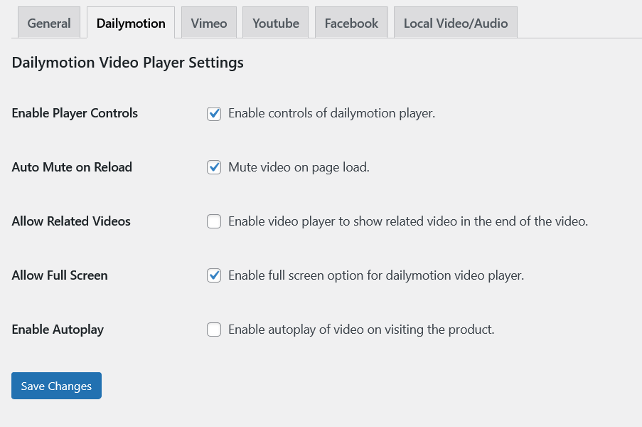Tick the Allow Related Videos checkbox
Screen dimensions: 642x427
point(214,221)
